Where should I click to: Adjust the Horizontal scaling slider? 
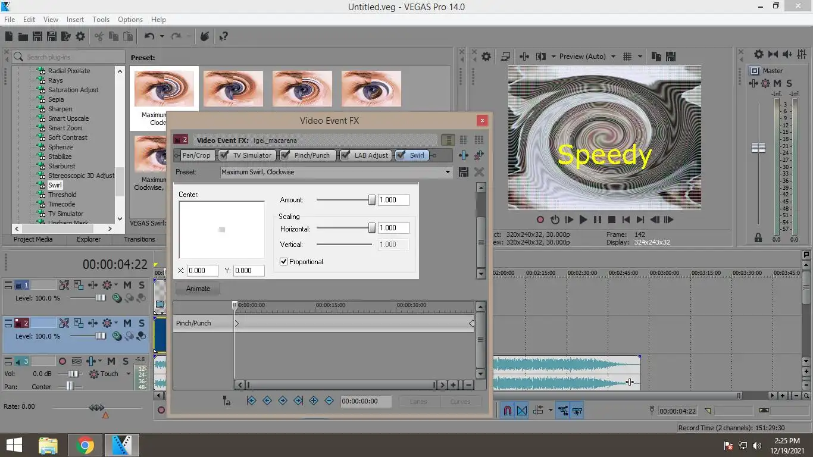372,228
